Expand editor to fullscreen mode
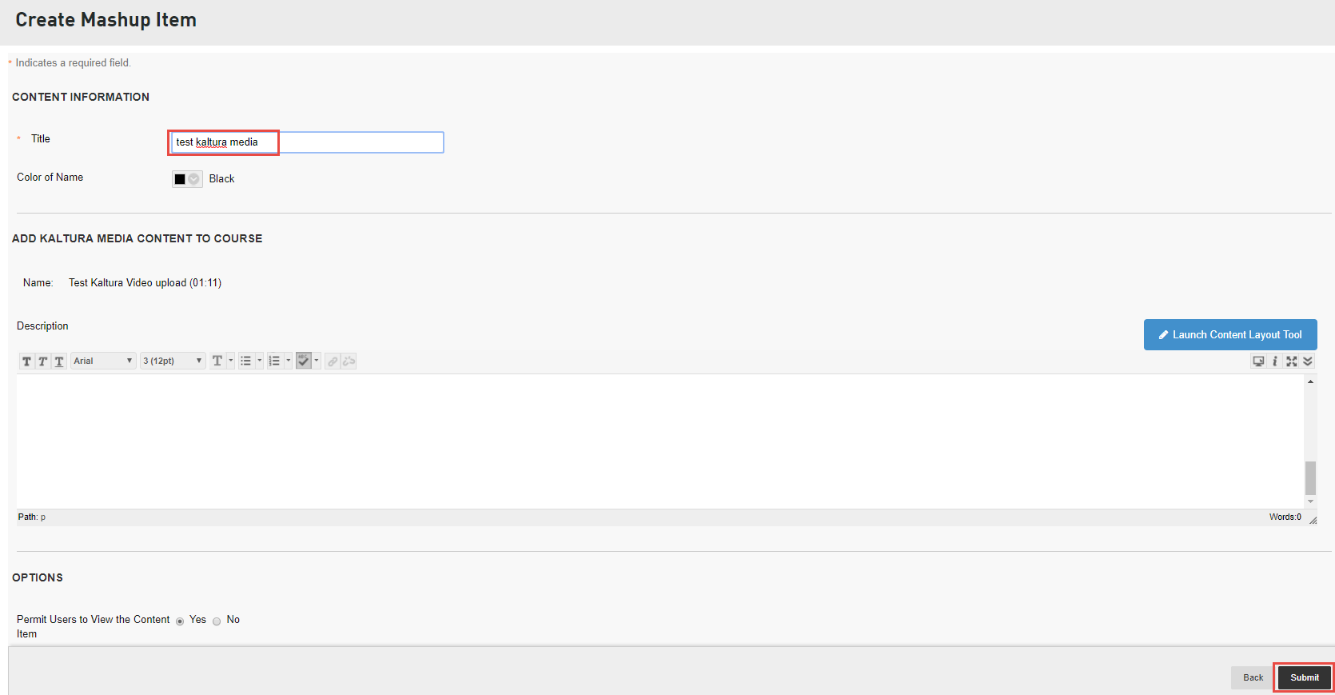Viewport: 1335px width, 695px height. point(1292,361)
